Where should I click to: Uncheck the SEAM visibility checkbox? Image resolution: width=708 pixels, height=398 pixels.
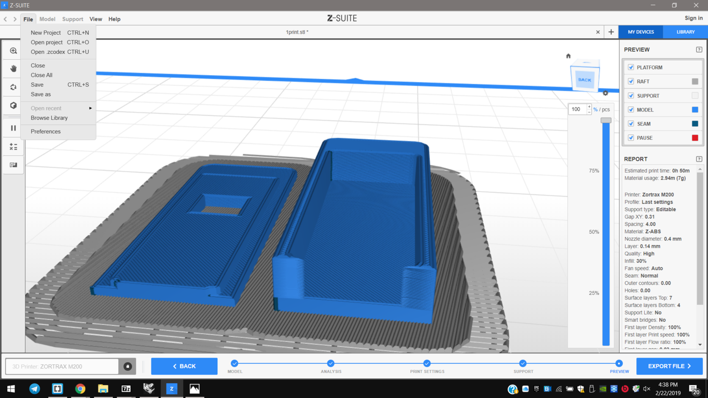coord(631,124)
